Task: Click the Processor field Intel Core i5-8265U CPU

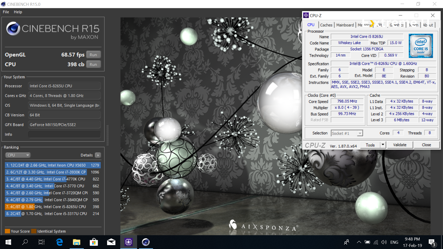Action: [x=64, y=86]
